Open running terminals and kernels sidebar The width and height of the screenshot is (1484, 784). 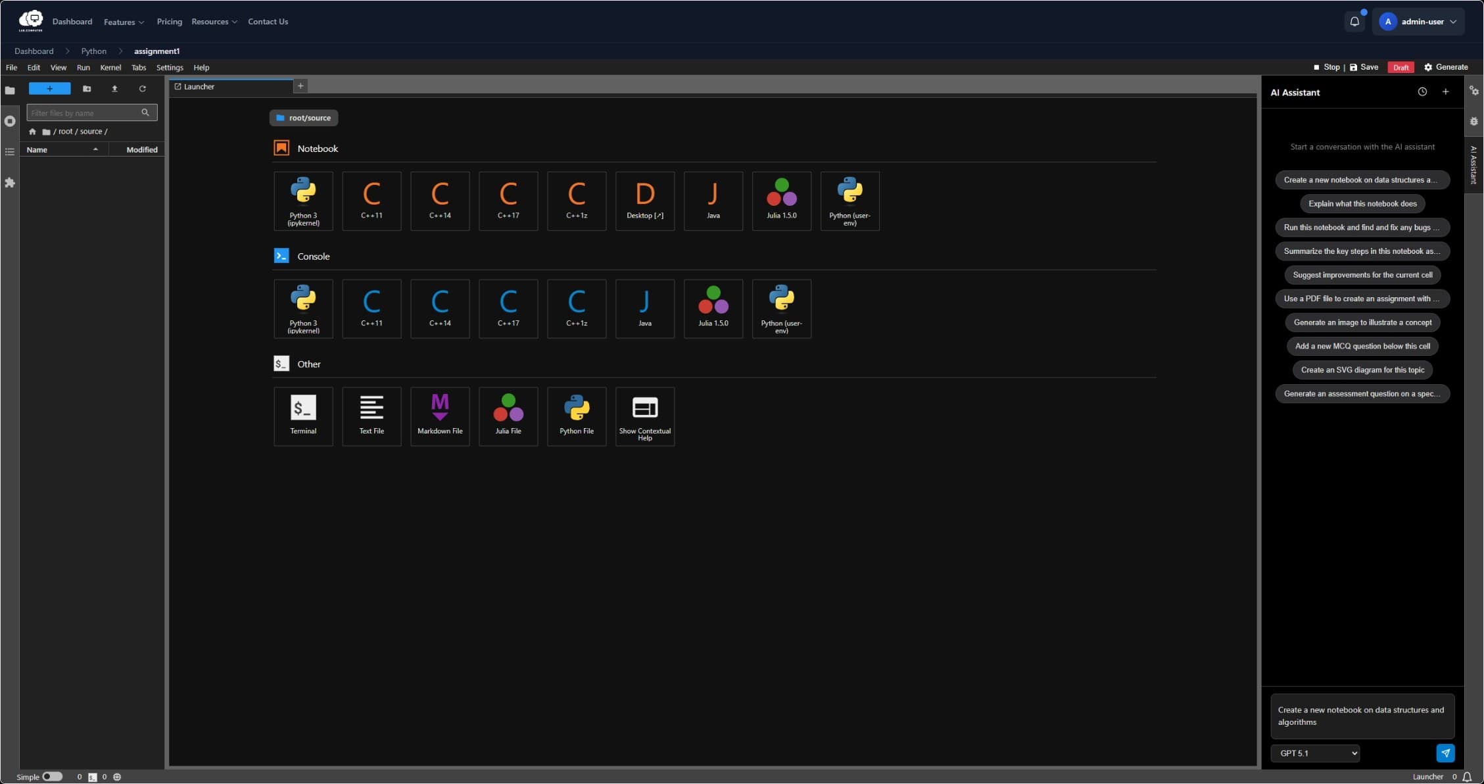pyautogui.click(x=10, y=121)
